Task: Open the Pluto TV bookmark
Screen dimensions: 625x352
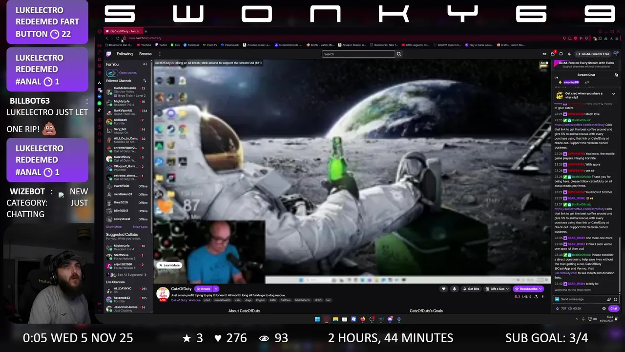Action: click(210, 45)
